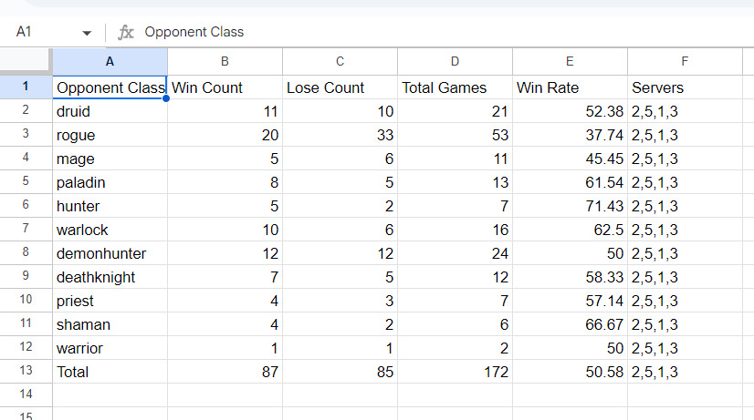Click total games value 172
Image resolution: width=754 pixels, height=420 pixels.
455,372
